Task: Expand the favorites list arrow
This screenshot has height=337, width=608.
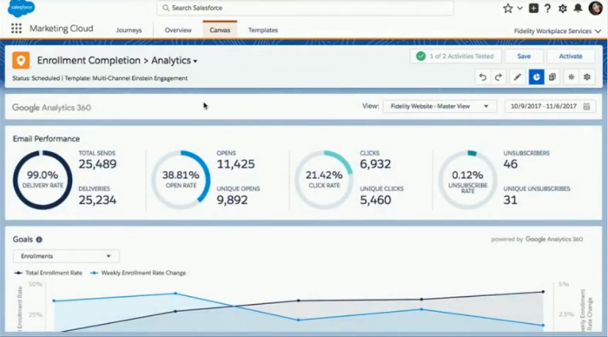Action: 520,8
